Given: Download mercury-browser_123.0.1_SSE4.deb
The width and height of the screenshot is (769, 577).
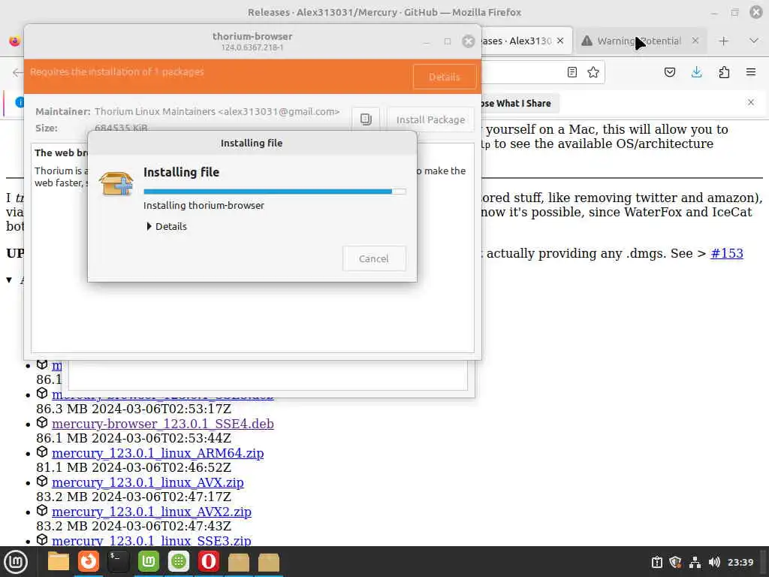Looking at the screenshot, I should click(163, 424).
